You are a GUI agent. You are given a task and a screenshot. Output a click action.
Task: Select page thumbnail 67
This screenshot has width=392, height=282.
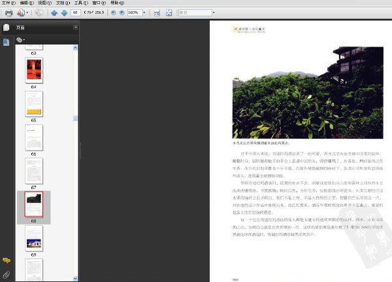click(34, 171)
